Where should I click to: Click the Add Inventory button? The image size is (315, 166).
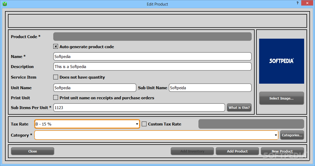pos(192,151)
